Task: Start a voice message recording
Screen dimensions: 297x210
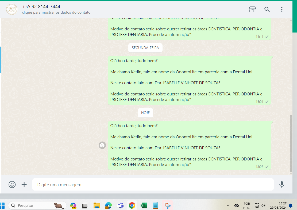Action: [x=282, y=184]
